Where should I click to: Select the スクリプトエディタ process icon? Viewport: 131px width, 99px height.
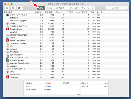(x=8, y=69)
